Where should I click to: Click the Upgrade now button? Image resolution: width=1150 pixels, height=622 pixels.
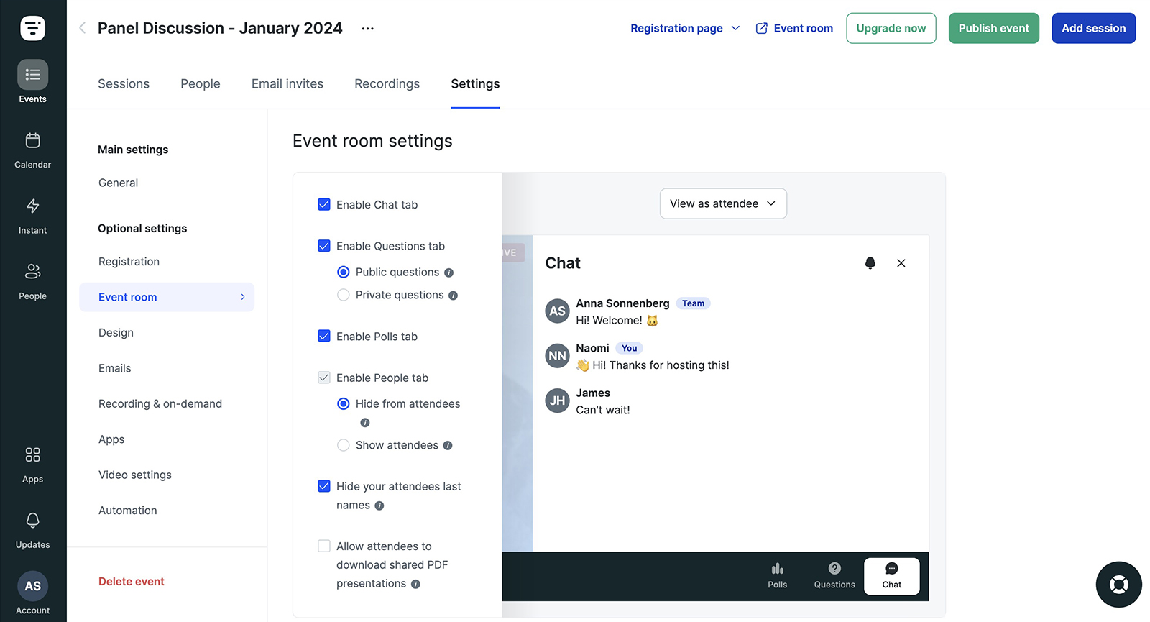coord(891,28)
